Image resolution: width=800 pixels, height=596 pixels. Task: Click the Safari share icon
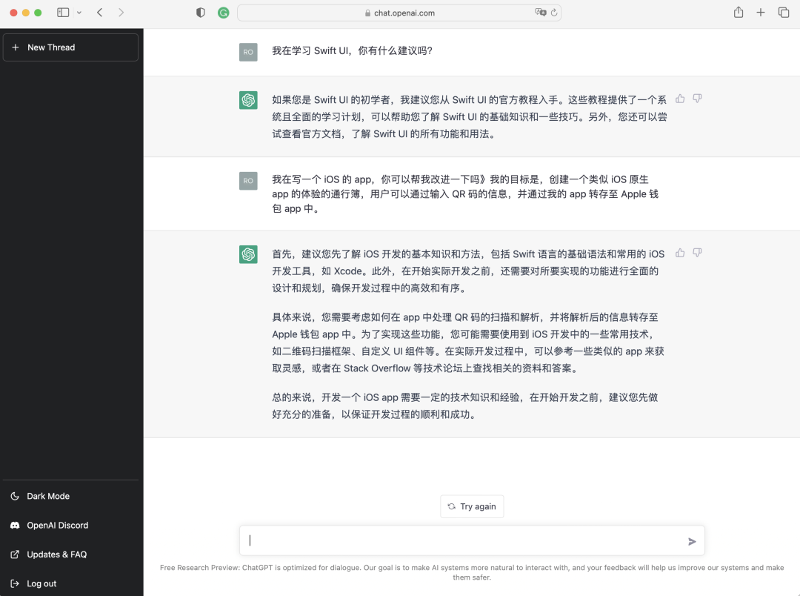(738, 13)
